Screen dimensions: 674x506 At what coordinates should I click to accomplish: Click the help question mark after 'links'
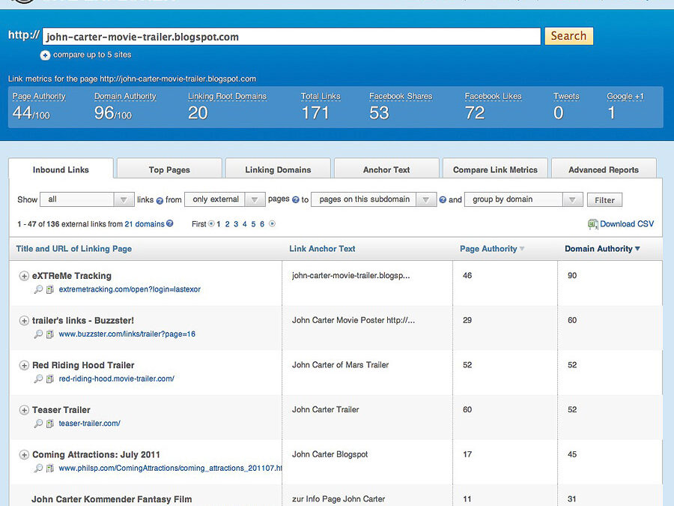(160, 200)
